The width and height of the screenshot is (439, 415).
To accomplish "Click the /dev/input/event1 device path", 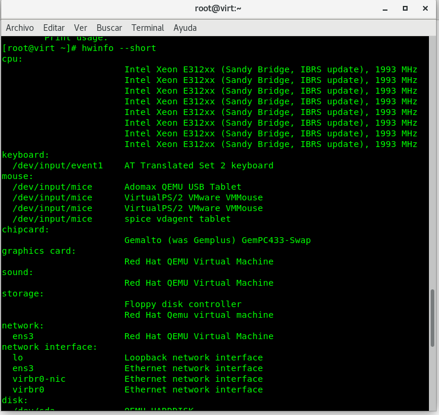I will pyautogui.click(x=57, y=165).
